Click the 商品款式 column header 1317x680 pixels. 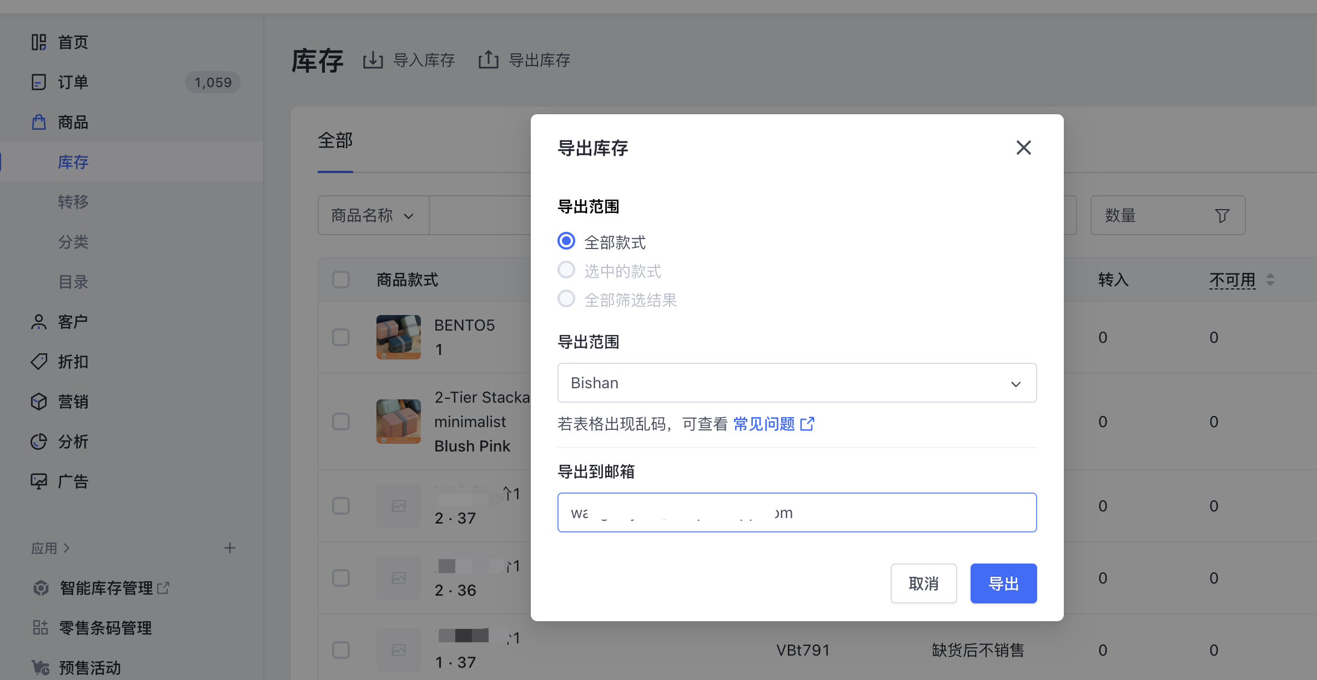click(408, 280)
